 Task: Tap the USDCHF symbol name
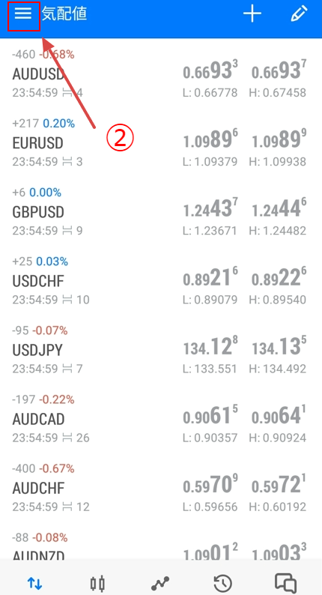[38, 281]
